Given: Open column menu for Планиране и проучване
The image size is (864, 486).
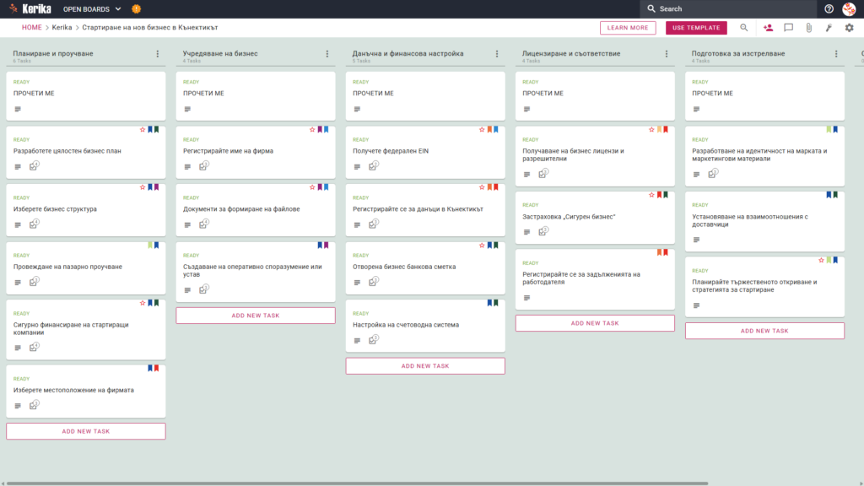Looking at the screenshot, I should (158, 54).
